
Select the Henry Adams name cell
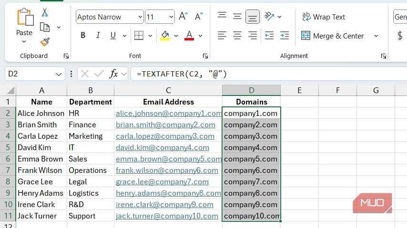(41, 193)
